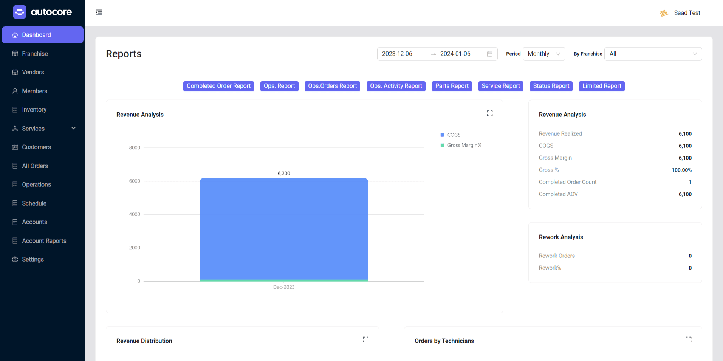Click the Limited Report button
The width and height of the screenshot is (723, 361).
coord(602,86)
